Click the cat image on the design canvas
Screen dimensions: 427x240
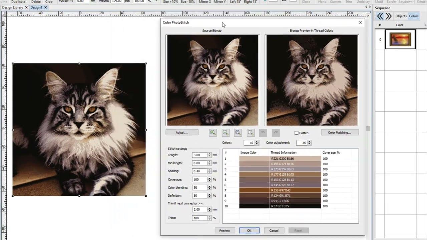pos(79,130)
